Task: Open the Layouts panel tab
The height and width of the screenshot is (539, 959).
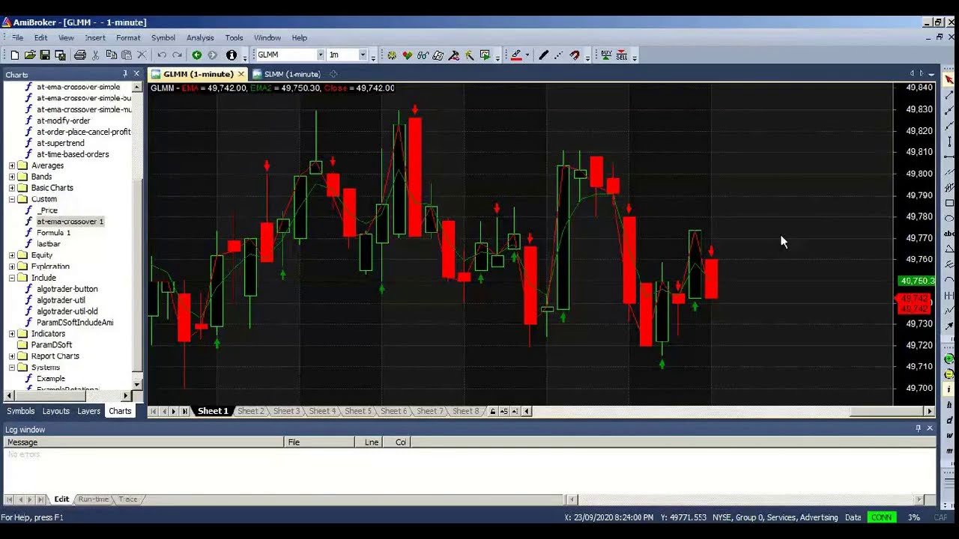Action: [x=56, y=411]
